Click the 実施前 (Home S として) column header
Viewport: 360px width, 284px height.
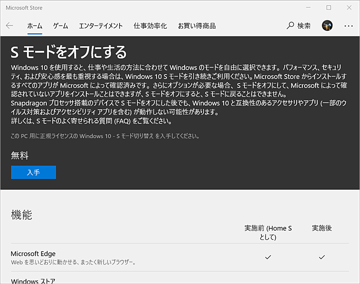[268, 232]
